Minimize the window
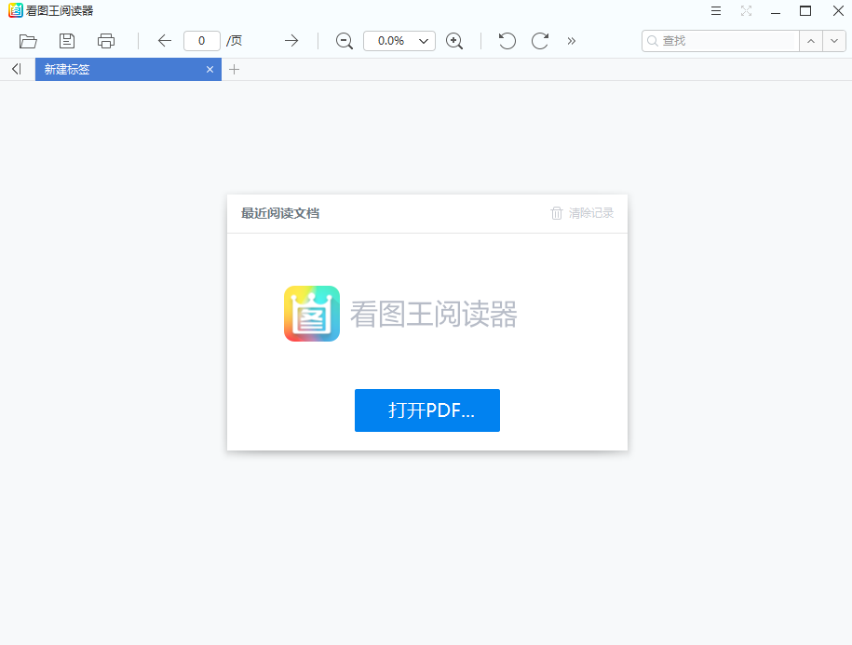 [776, 11]
